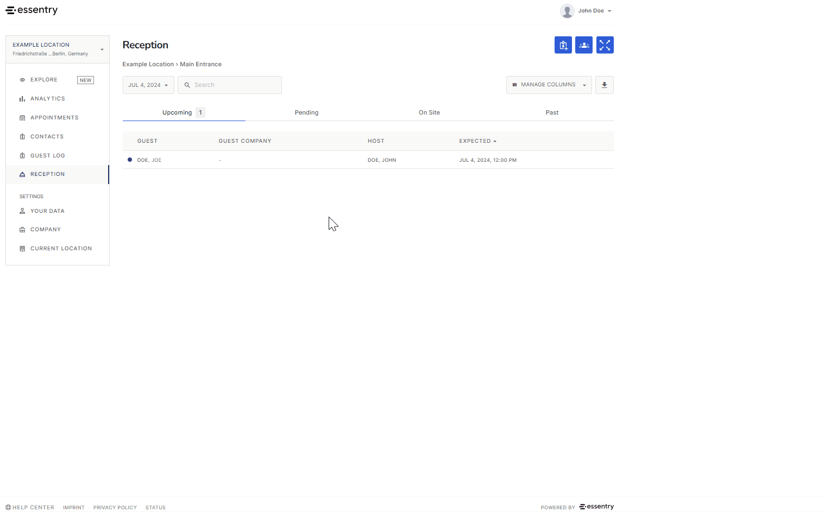Switch to the Upcoming tab

[x=184, y=112]
